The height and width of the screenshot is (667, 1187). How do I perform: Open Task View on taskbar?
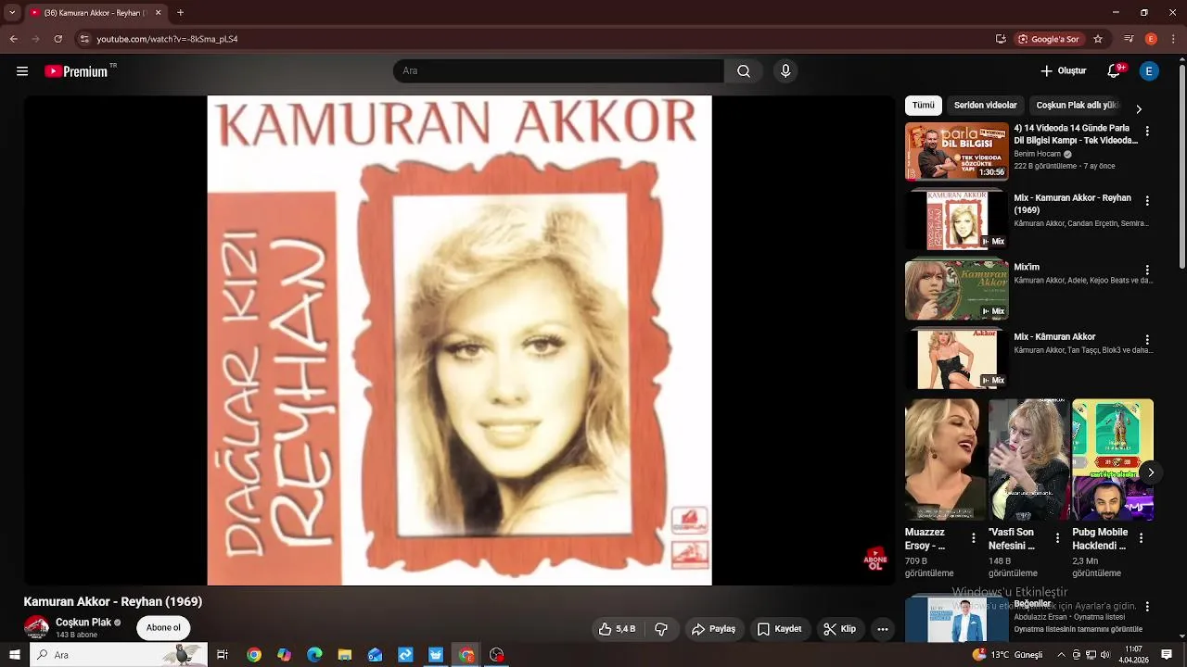[x=223, y=655]
